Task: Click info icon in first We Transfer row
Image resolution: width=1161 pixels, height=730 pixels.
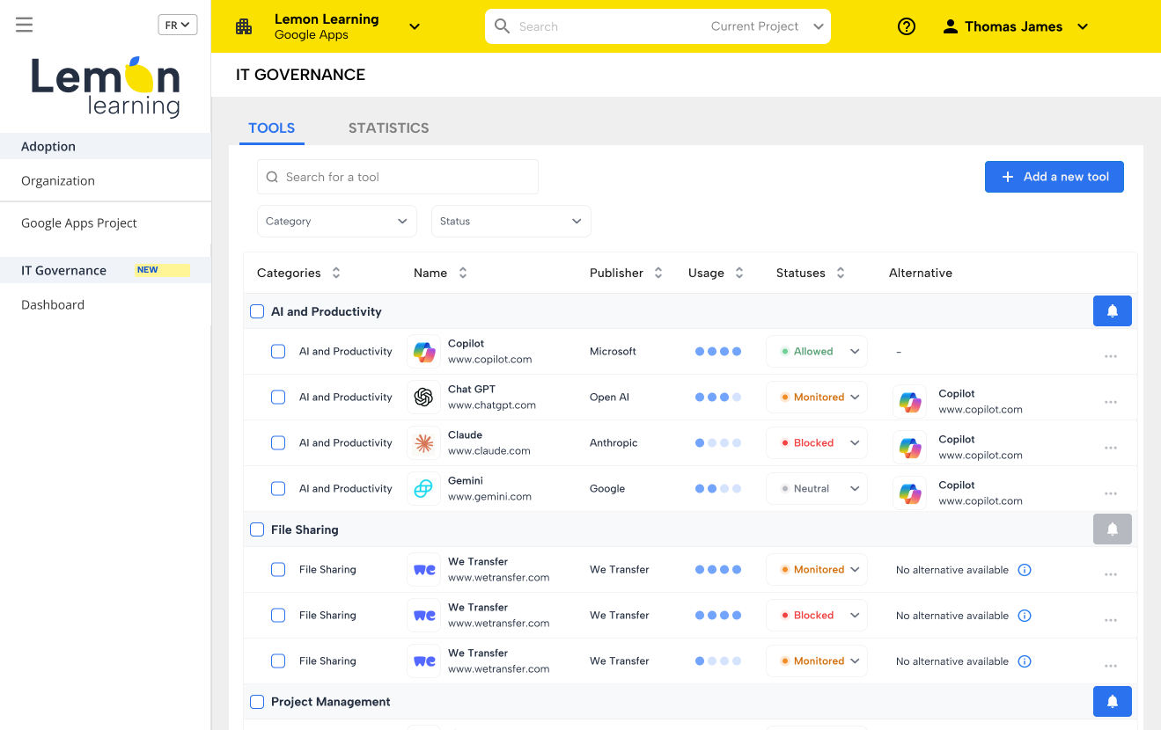Action: click(1024, 570)
